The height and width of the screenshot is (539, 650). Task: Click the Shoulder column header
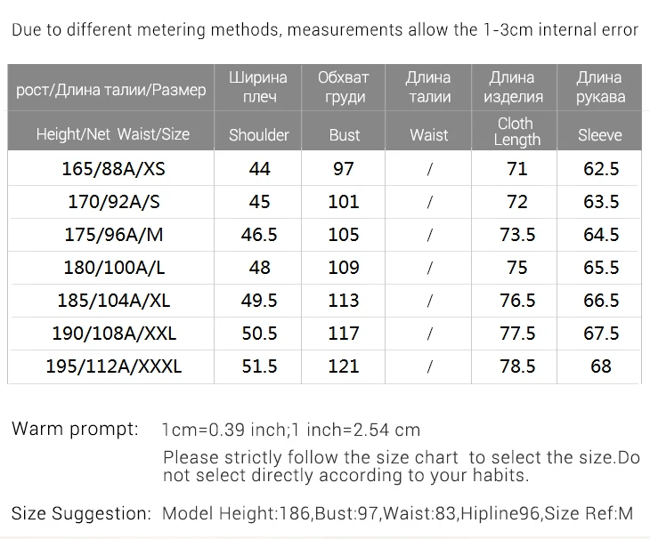point(259,135)
